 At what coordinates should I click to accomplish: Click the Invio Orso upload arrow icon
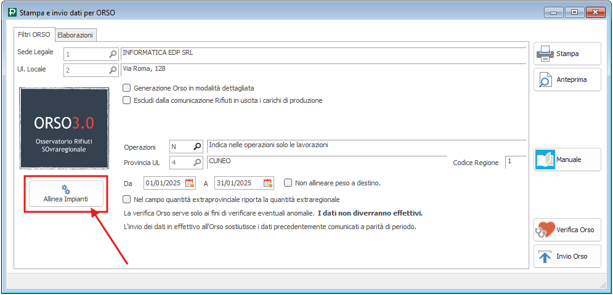545,256
